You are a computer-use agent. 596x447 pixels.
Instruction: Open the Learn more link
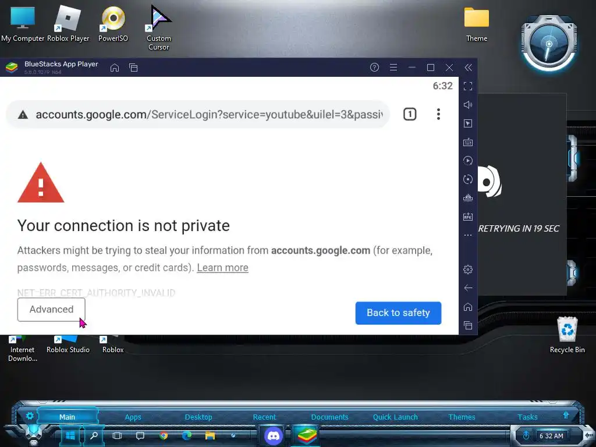pos(222,268)
